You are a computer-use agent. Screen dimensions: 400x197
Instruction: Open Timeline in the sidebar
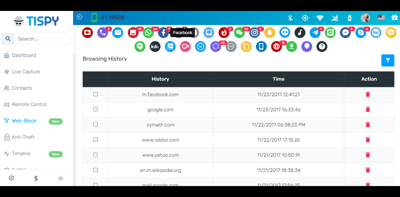(18, 153)
